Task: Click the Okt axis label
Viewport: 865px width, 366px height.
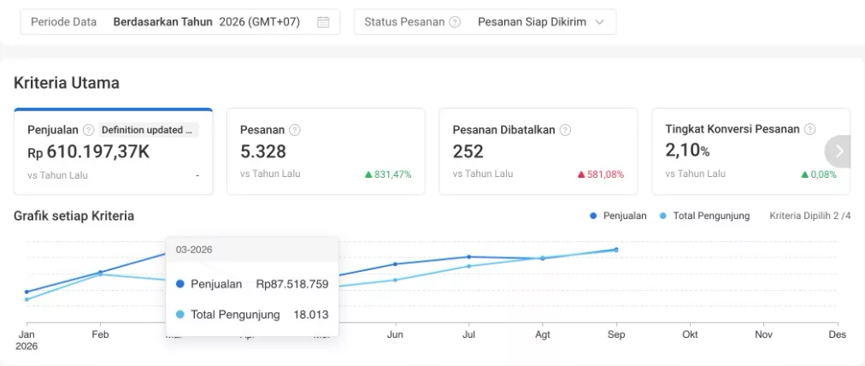Action: pyautogui.click(x=690, y=334)
